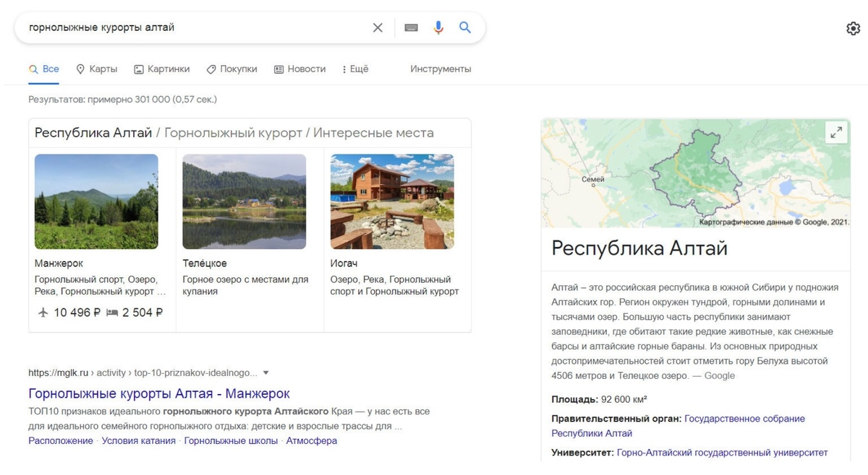
Task: Select the Манжерок place title
Action: pos(59,263)
